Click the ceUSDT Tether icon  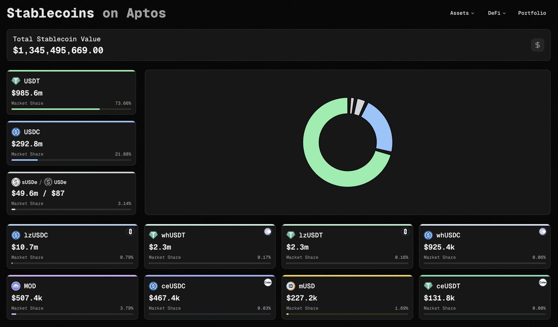[x=428, y=286]
